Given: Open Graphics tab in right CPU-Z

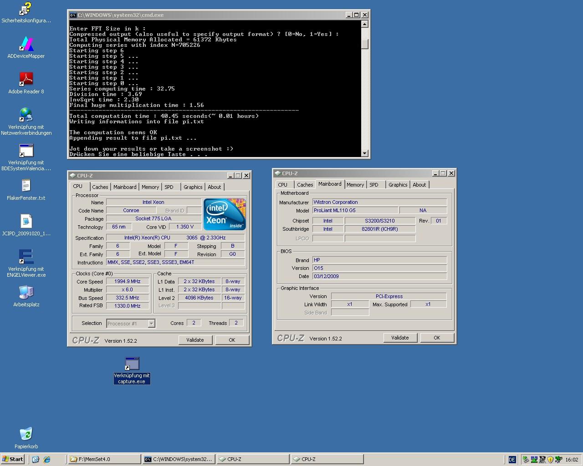Looking at the screenshot, I should [x=398, y=185].
